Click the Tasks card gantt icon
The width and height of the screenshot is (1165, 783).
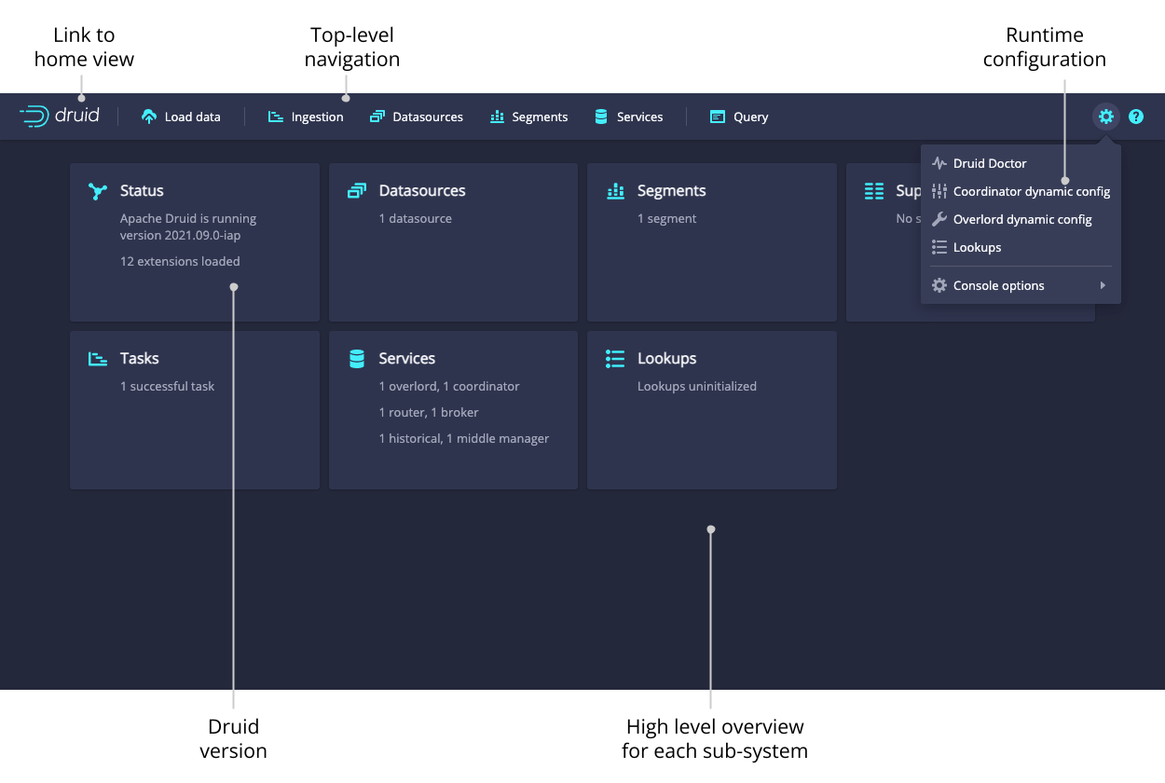tap(98, 359)
